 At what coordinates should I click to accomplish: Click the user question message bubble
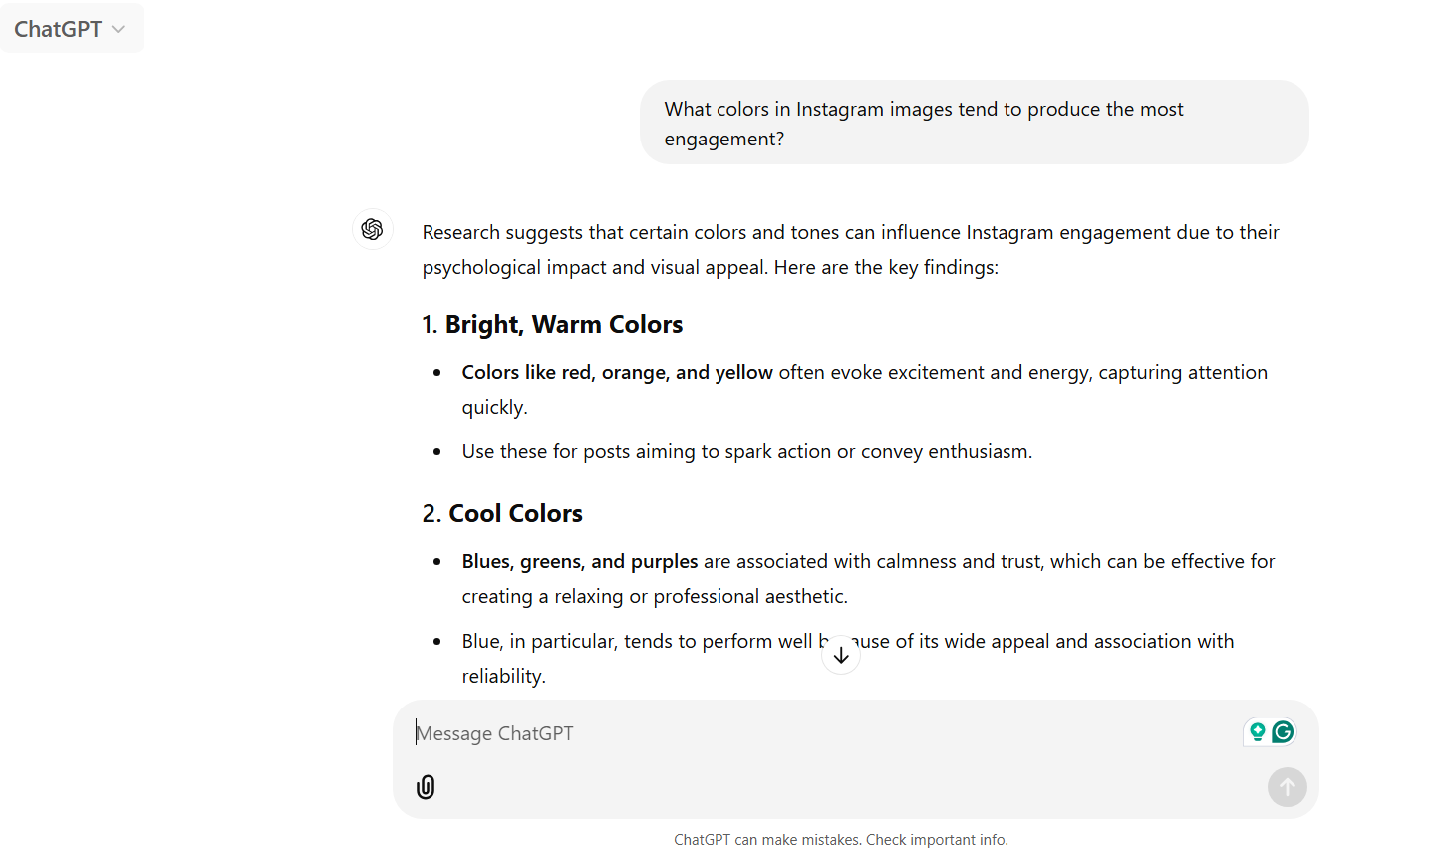coord(974,123)
